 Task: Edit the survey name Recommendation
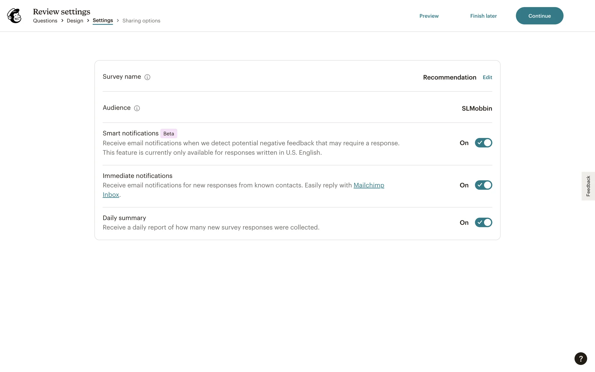(487, 77)
